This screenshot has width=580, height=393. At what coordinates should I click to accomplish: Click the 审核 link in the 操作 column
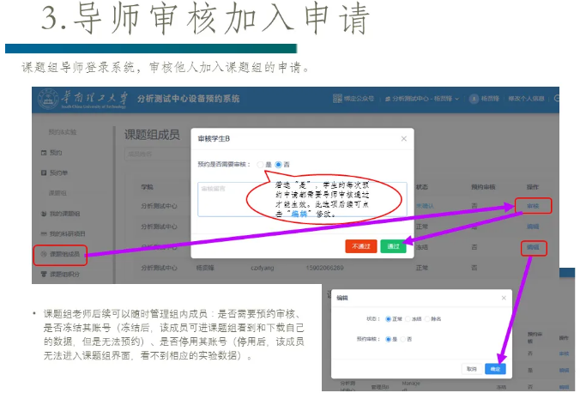[533, 206]
